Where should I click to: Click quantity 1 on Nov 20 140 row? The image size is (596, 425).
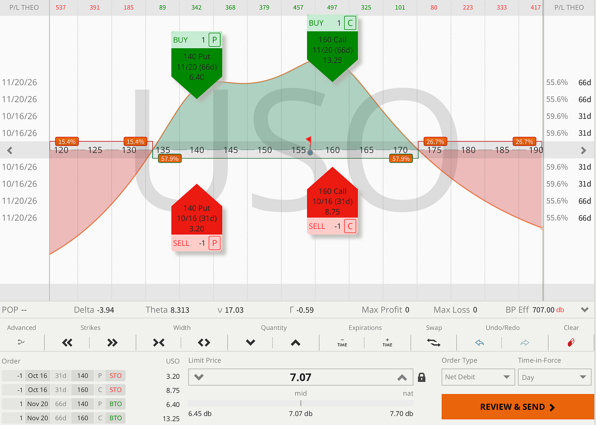pos(13,404)
